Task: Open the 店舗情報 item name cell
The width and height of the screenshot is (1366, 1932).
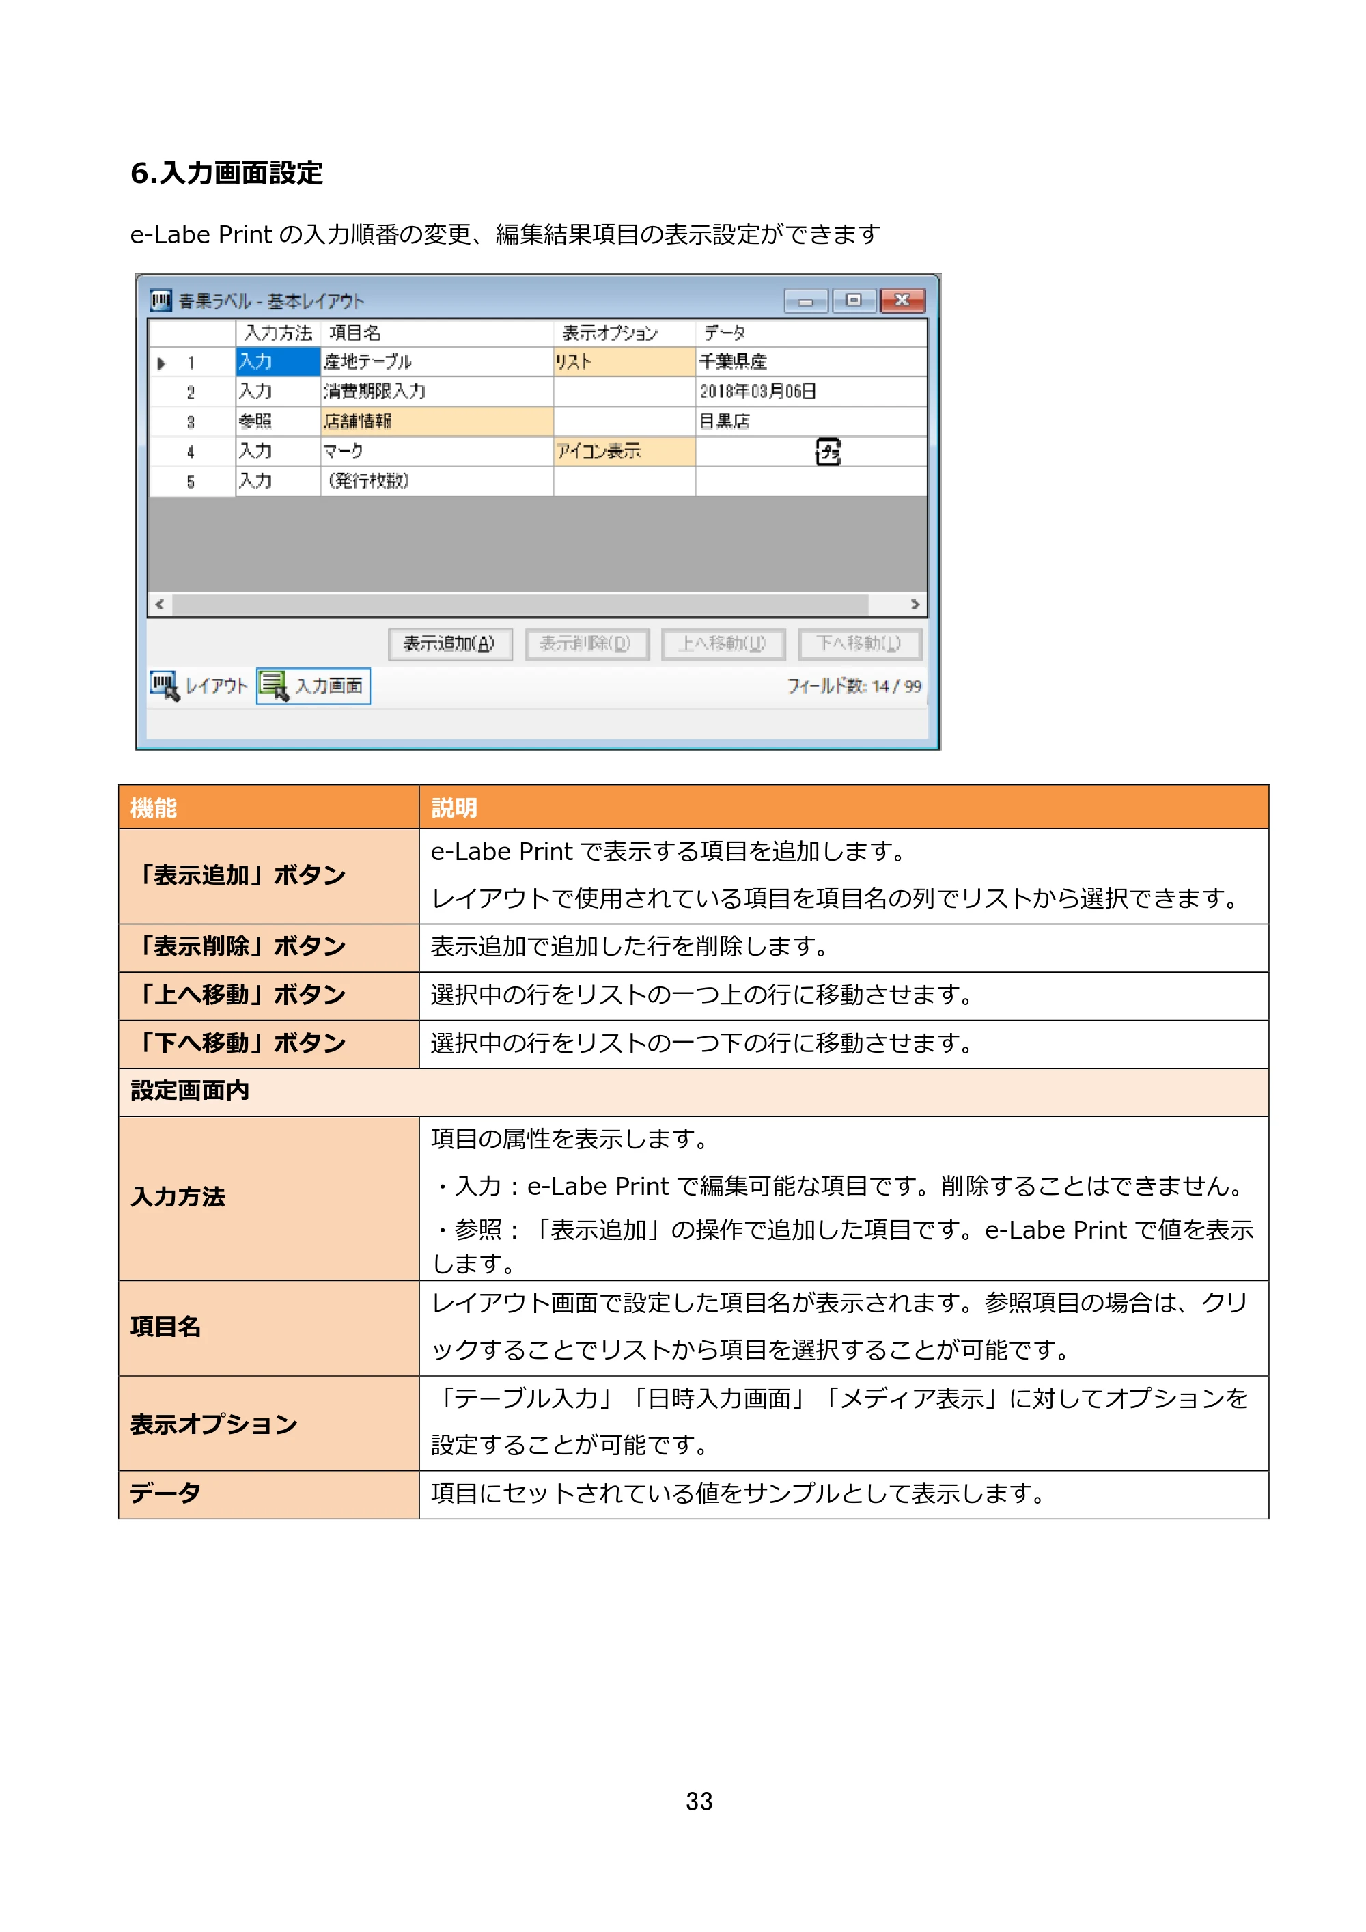Action: 437,422
